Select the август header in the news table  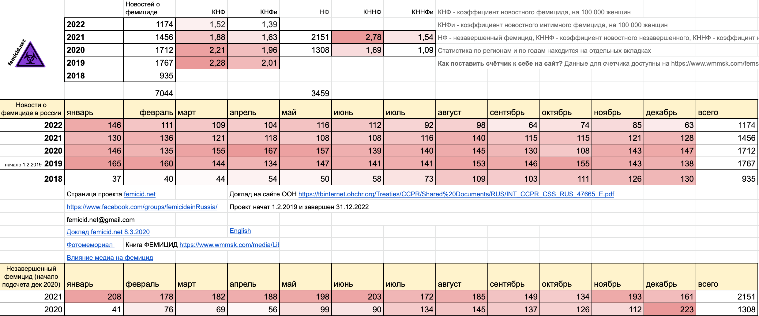(462, 109)
